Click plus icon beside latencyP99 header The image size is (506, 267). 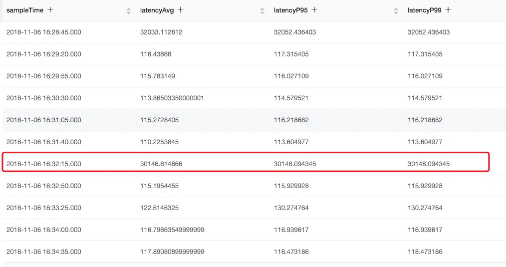point(448,10)
